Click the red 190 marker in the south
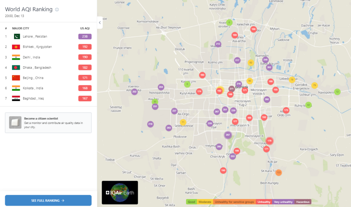Image resolution: width=351 pixels, height=207 pixels. tap(223, 170)
